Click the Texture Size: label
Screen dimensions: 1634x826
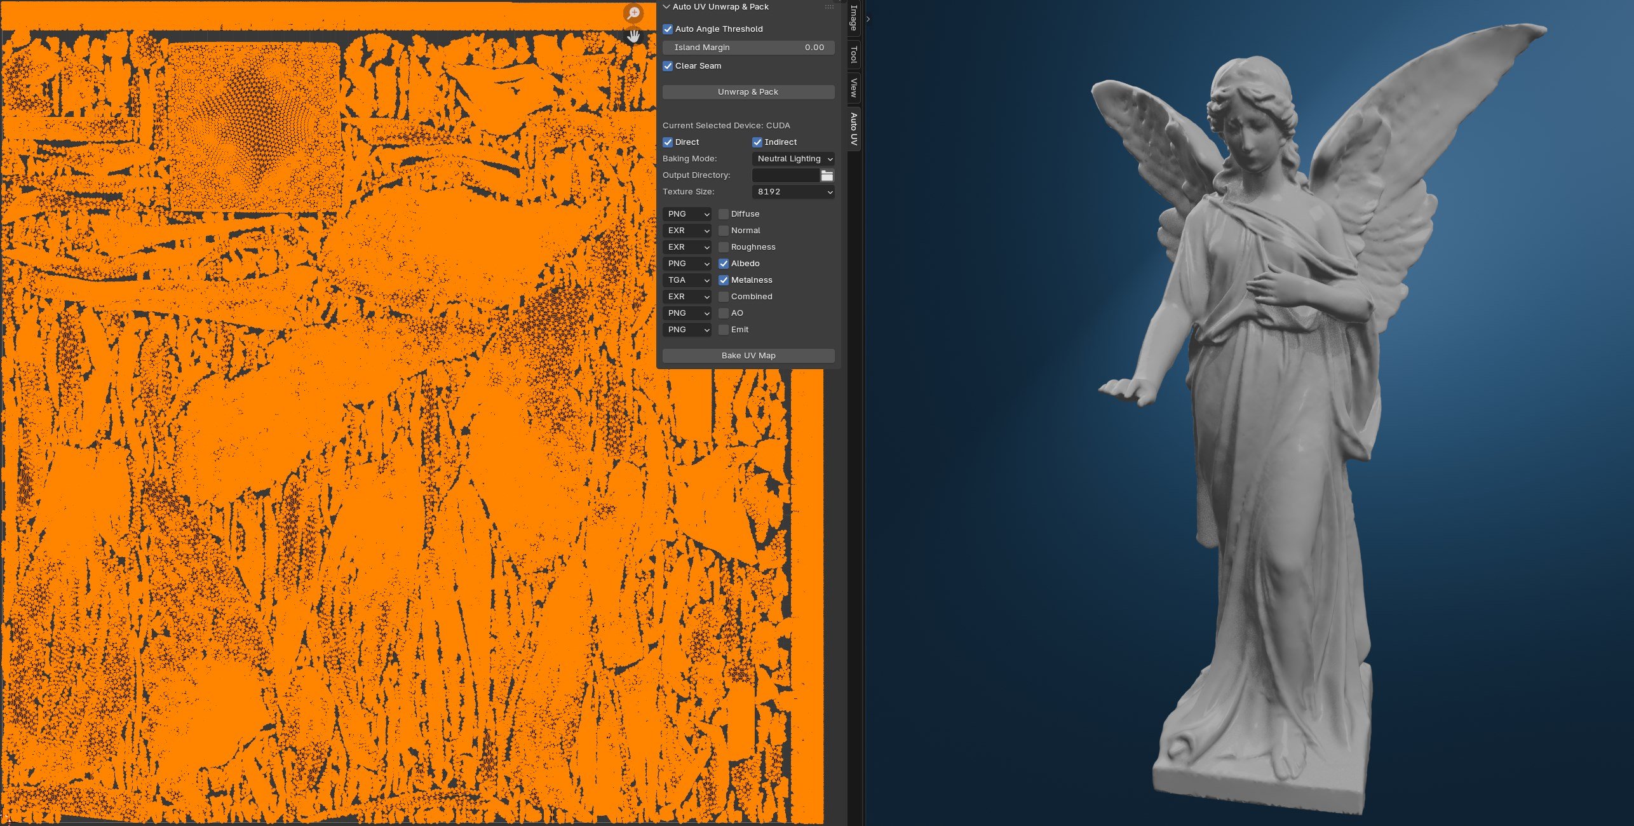(x=688, y=192)
